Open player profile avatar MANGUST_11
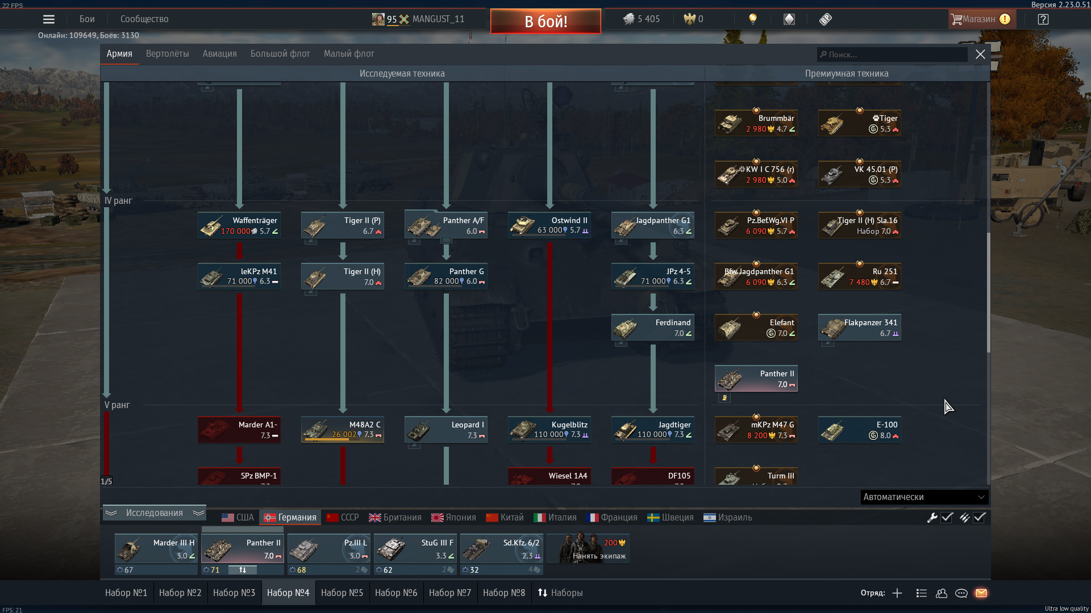 [378, 19]
